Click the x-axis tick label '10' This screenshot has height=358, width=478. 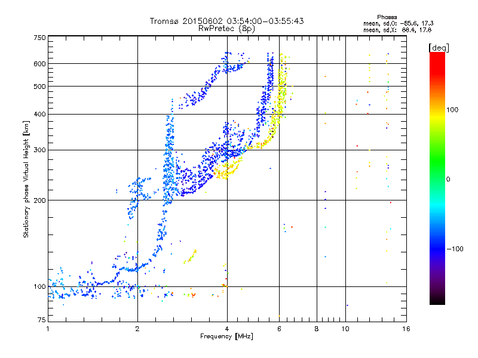[345, 329]
